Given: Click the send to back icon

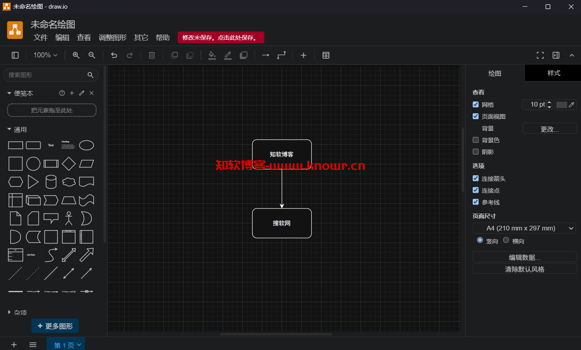Looking at the screenshot, I should pos(190,55).
